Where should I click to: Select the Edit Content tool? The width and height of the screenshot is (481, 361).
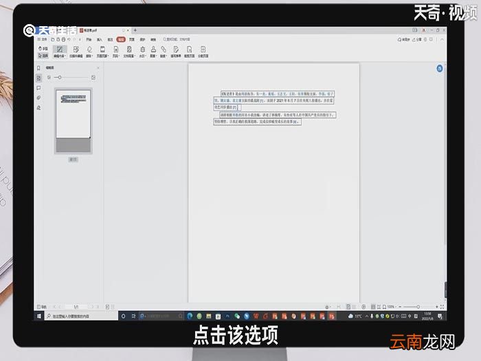[60, 52]
